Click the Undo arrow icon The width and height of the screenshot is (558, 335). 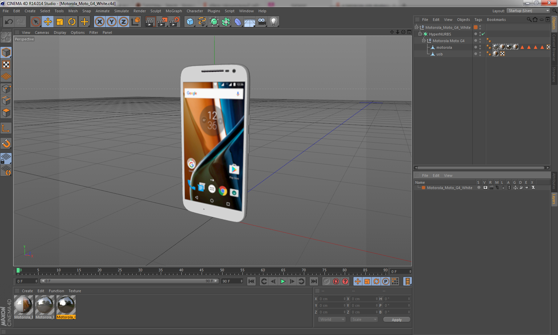[9, 22]
